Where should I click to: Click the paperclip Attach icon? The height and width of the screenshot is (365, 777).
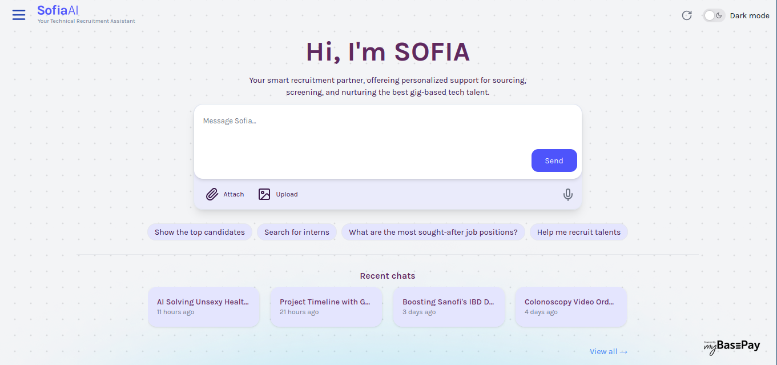coord(212,194)
